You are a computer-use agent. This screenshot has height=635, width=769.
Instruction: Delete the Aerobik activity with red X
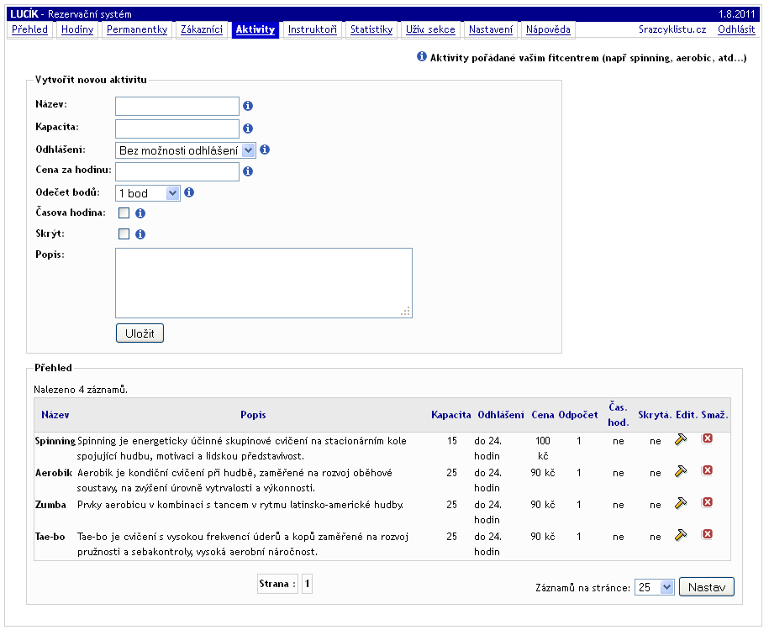pos(707,470)
